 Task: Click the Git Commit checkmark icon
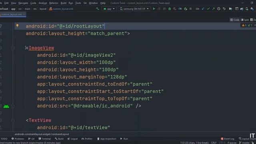208,9
